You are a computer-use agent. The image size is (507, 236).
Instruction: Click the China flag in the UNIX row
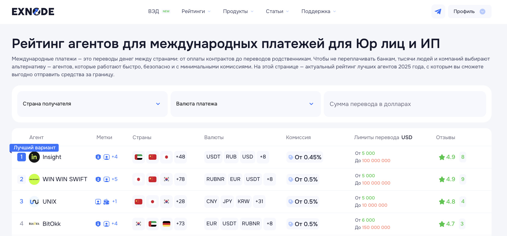click(139, 202)
